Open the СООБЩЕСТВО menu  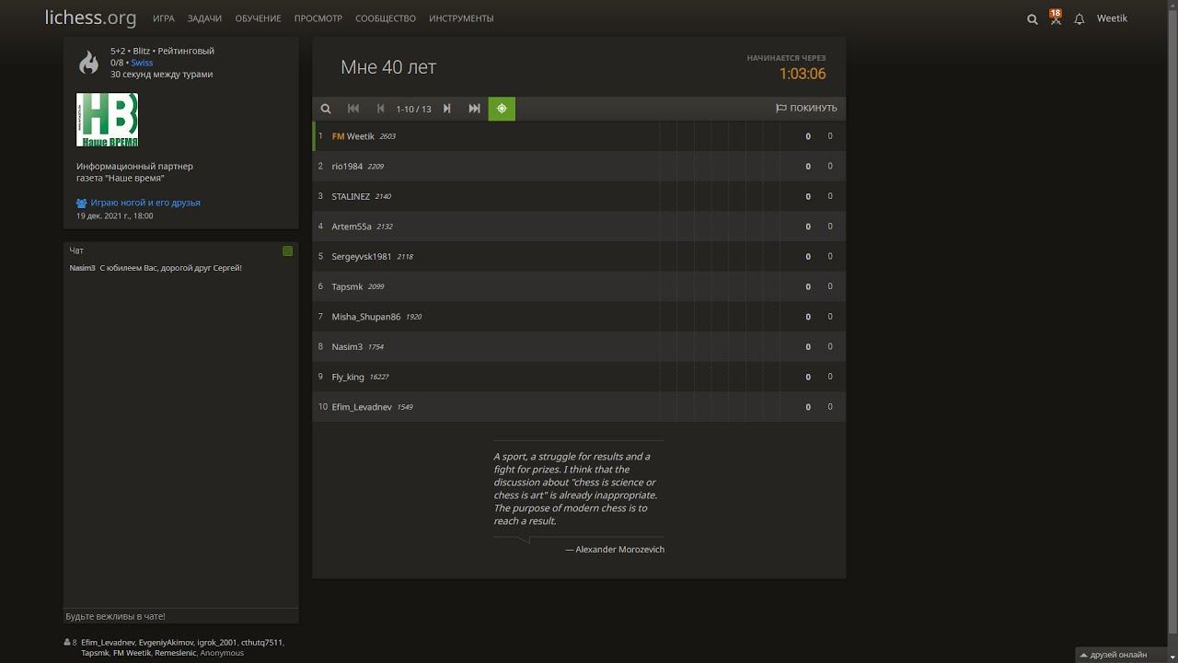[x=386, y=18]
